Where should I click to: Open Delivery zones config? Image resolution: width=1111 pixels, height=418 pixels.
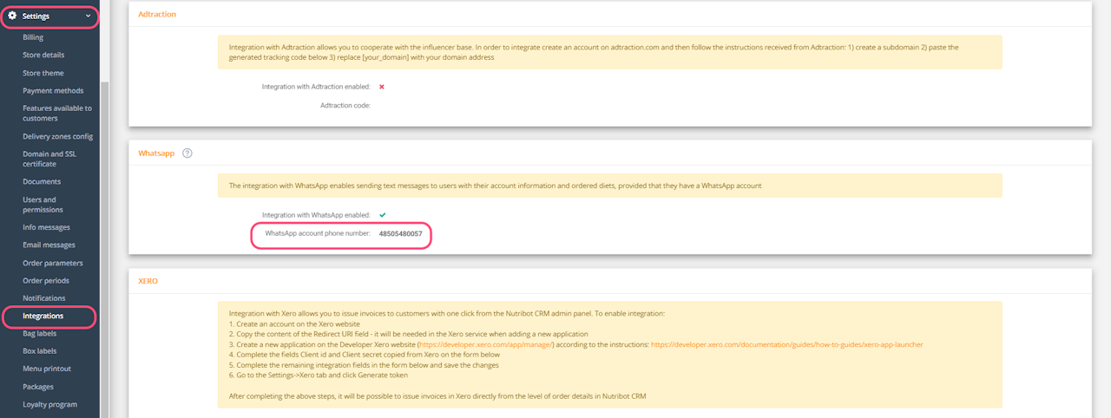[57, 136]
